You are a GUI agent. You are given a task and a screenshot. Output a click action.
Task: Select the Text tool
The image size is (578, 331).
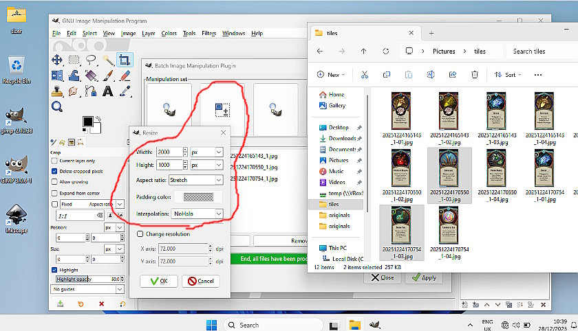(x=108, y=91)
